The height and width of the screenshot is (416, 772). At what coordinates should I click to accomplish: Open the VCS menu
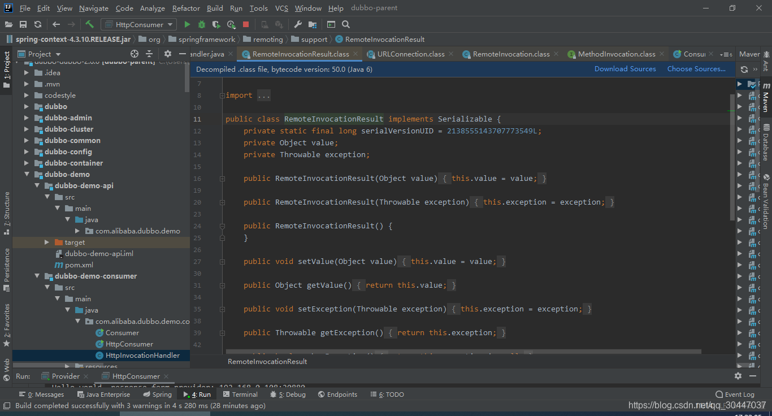(281, 8)
